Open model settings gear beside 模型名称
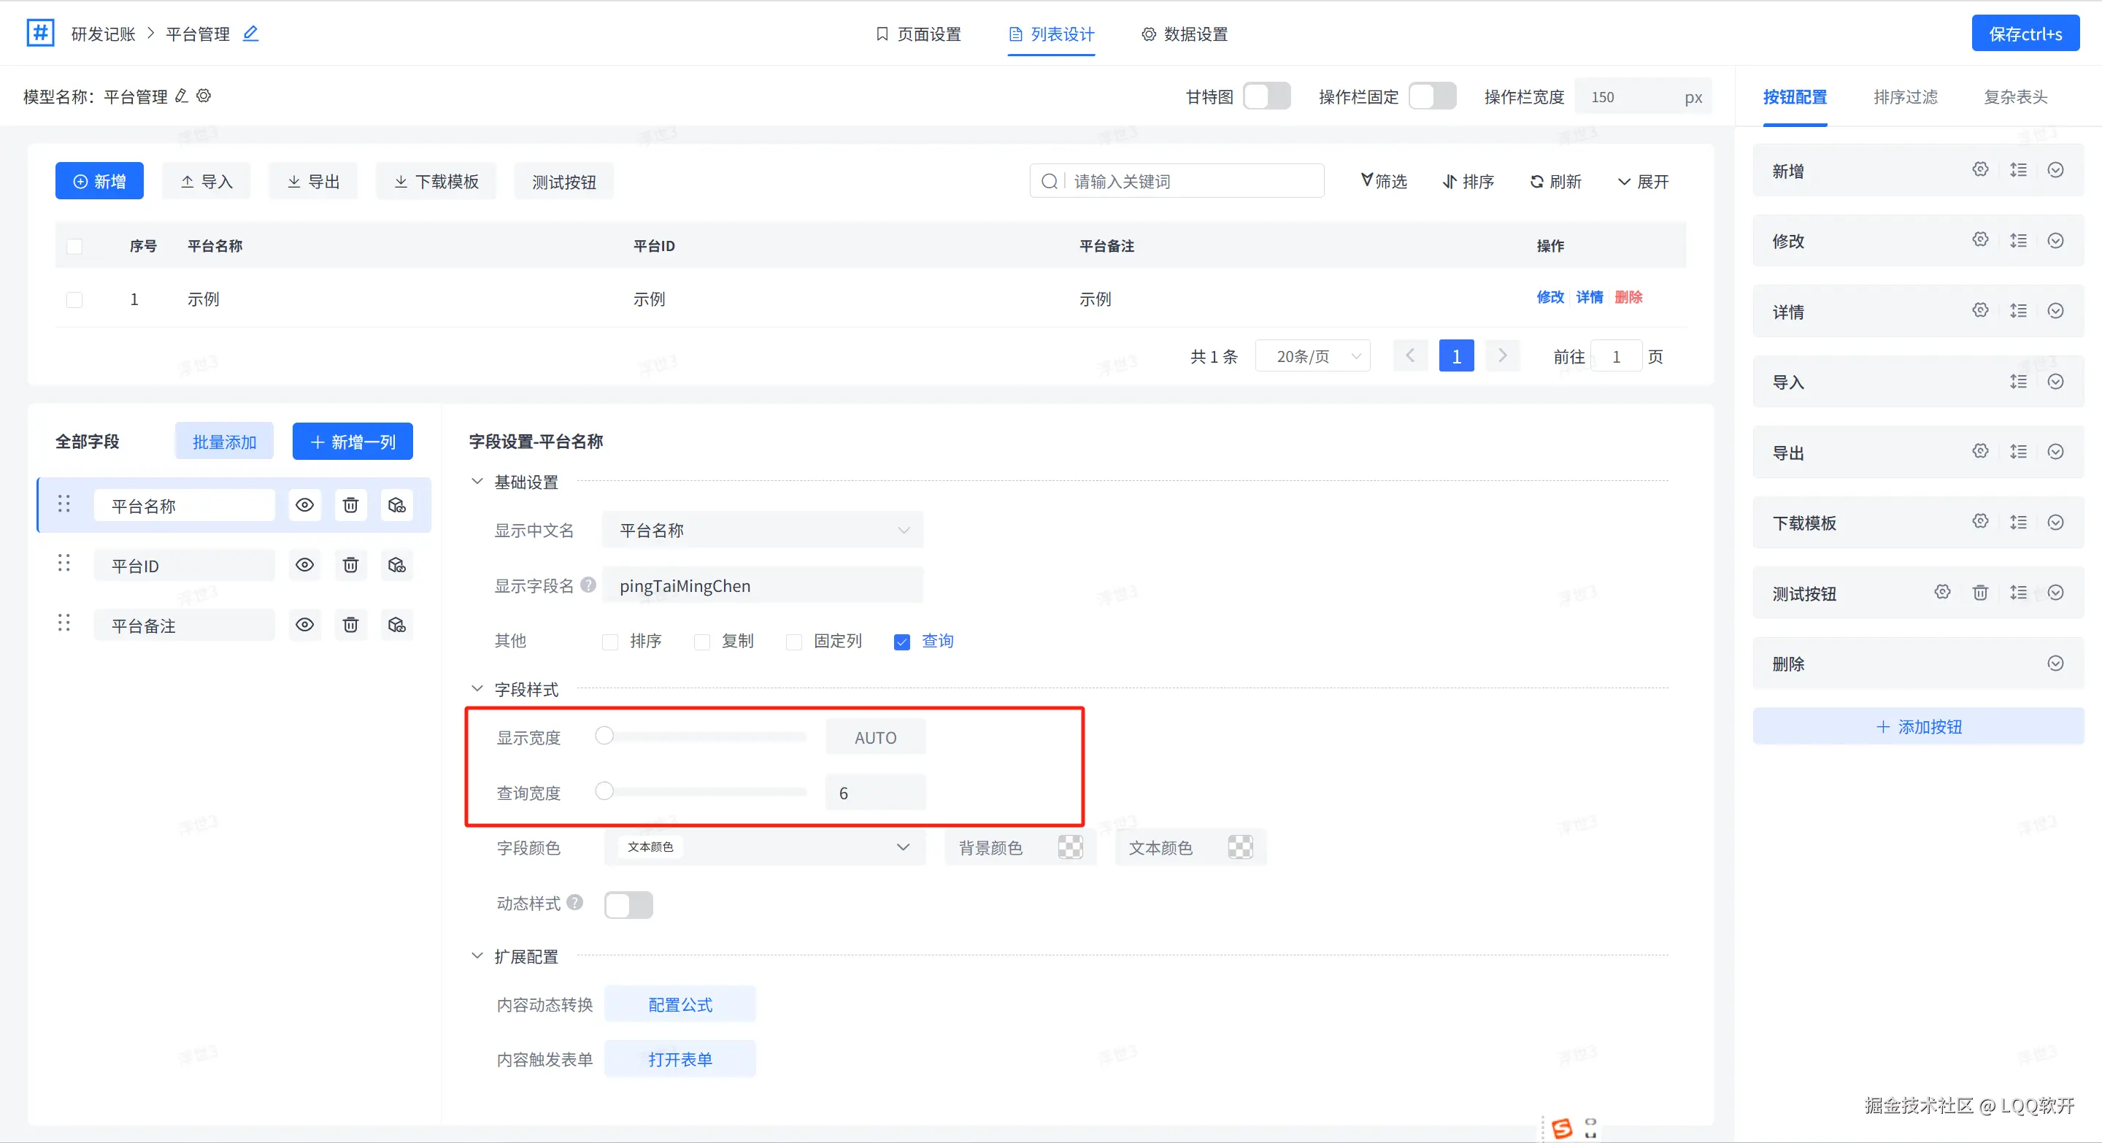 pos(204,96)
